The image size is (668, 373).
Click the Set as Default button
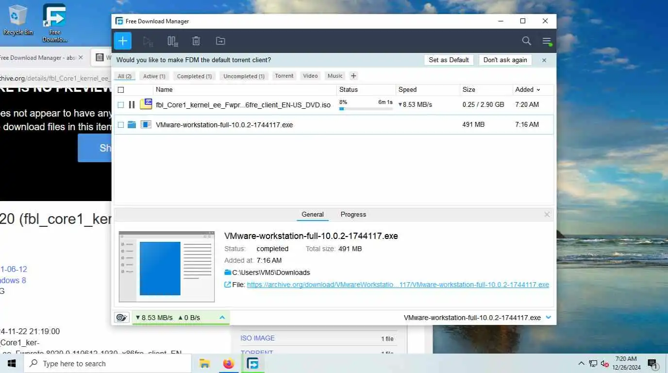(x=449, y=60)
